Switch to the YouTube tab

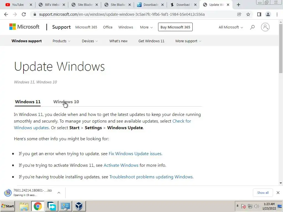click(17, 5)
